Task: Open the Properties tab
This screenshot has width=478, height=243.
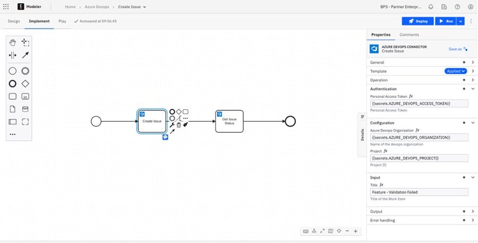Action: point(381,34)
